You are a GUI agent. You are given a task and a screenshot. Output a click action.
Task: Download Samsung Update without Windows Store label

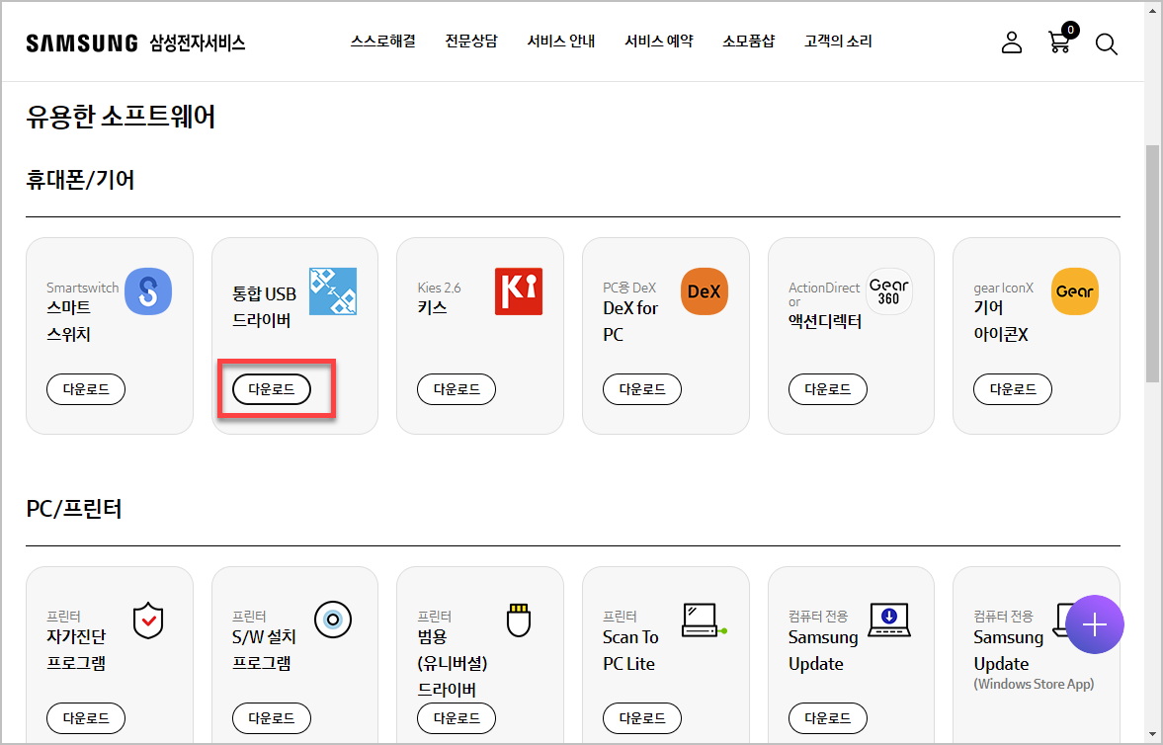(828, 717)
